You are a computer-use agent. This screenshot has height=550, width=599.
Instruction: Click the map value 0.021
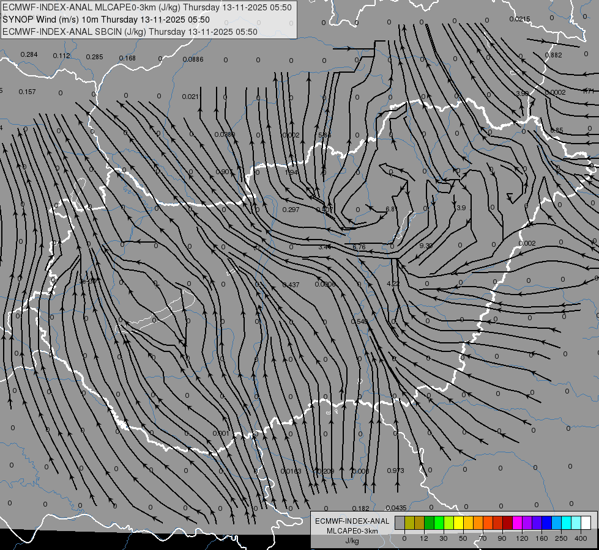click(191, 97)
